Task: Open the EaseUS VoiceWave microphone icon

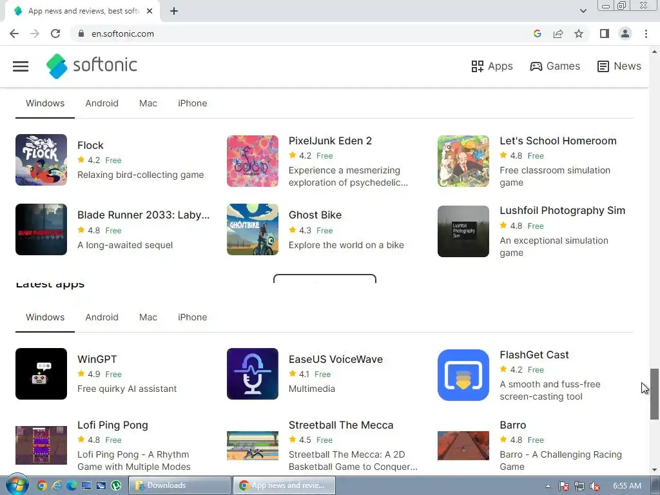Action: (x=253, y=374)
